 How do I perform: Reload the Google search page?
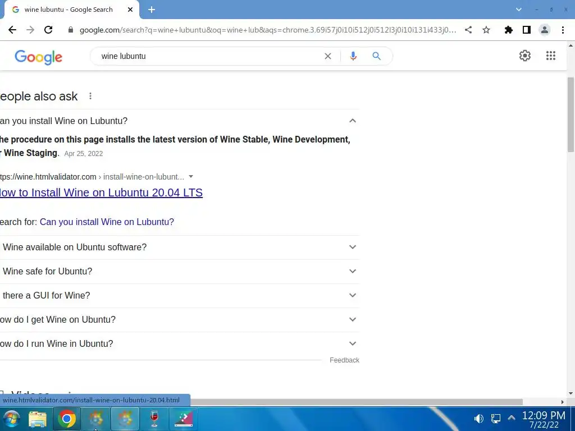pos(48,30)
